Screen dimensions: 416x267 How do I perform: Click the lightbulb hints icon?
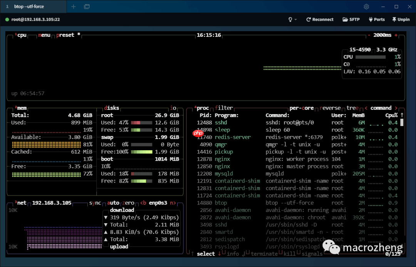(291, 19)
